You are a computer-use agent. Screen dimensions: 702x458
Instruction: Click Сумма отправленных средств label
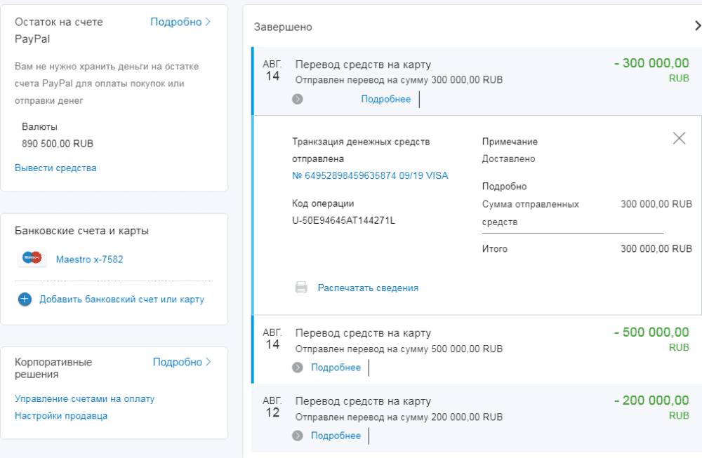tap(531, 213)
